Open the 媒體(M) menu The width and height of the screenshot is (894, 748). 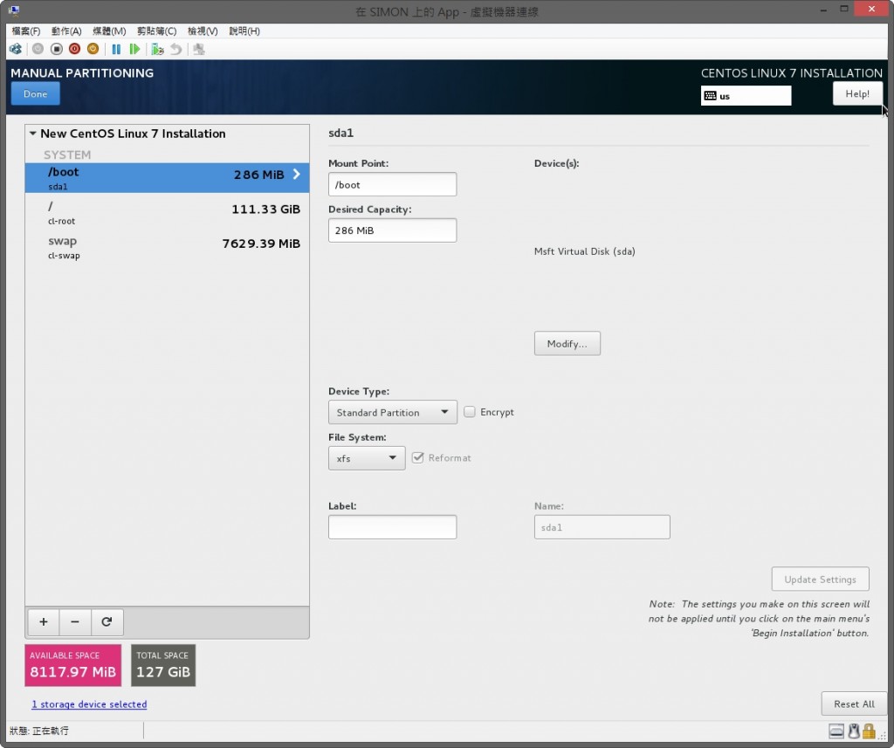pyautogui.click(x=109, y=31)
